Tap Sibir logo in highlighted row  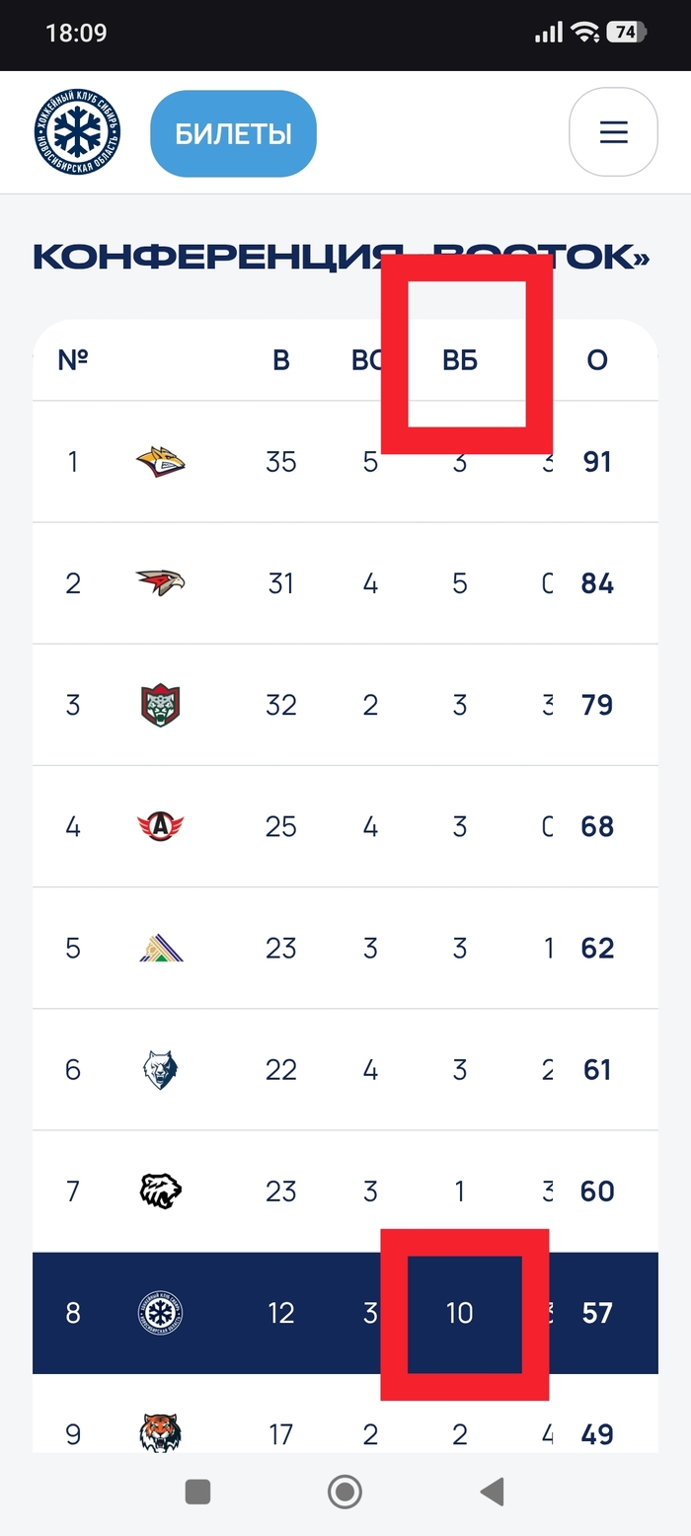161,1313
